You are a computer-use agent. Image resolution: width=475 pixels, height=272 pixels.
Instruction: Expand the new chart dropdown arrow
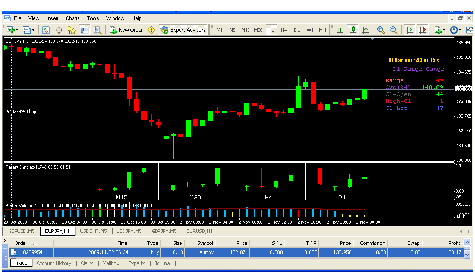17,30
